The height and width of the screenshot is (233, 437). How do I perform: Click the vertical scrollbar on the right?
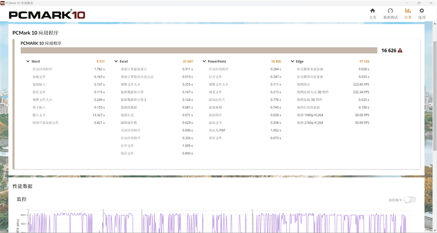[x=434, y=109]
